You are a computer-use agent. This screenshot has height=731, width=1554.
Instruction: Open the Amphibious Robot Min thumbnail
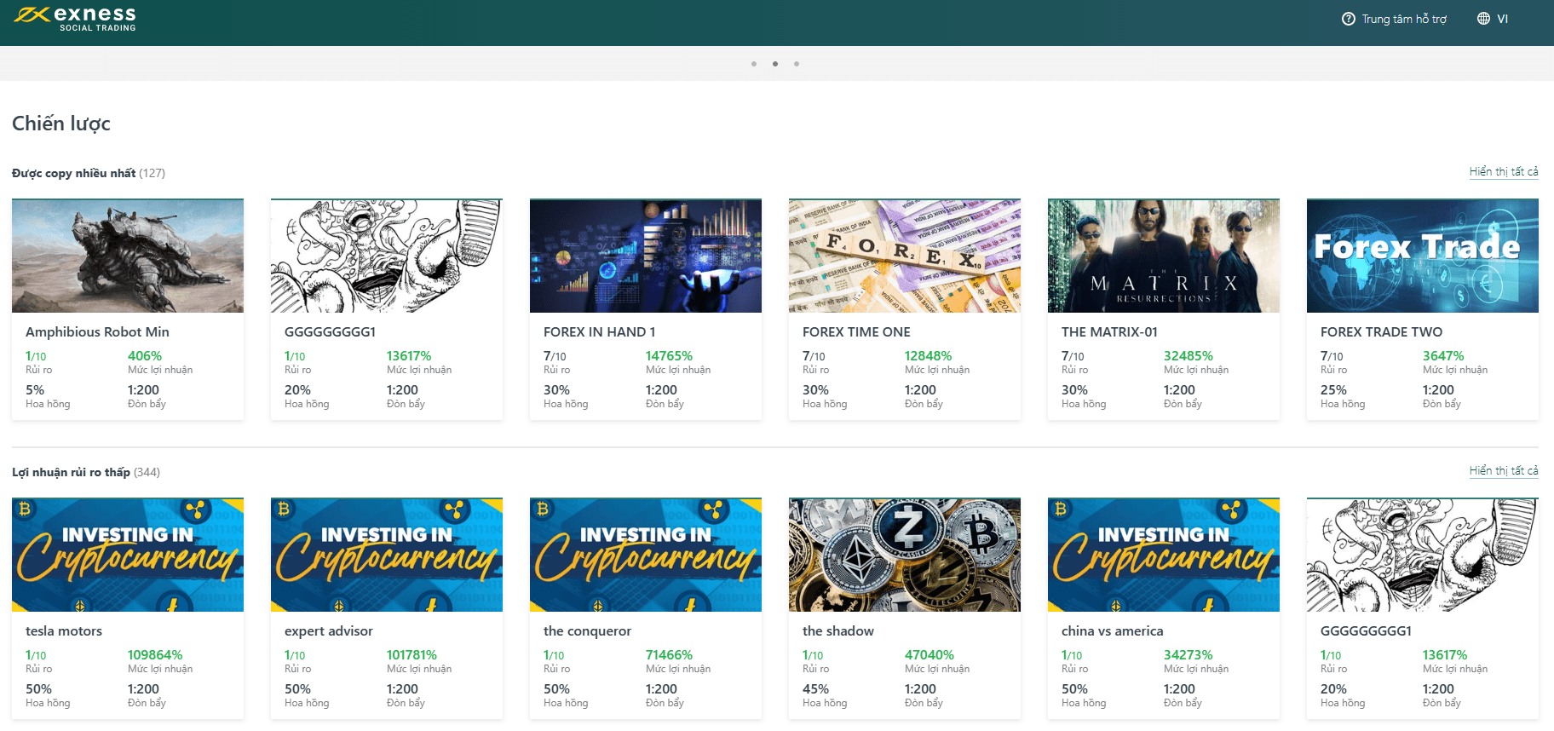point(128,256)
